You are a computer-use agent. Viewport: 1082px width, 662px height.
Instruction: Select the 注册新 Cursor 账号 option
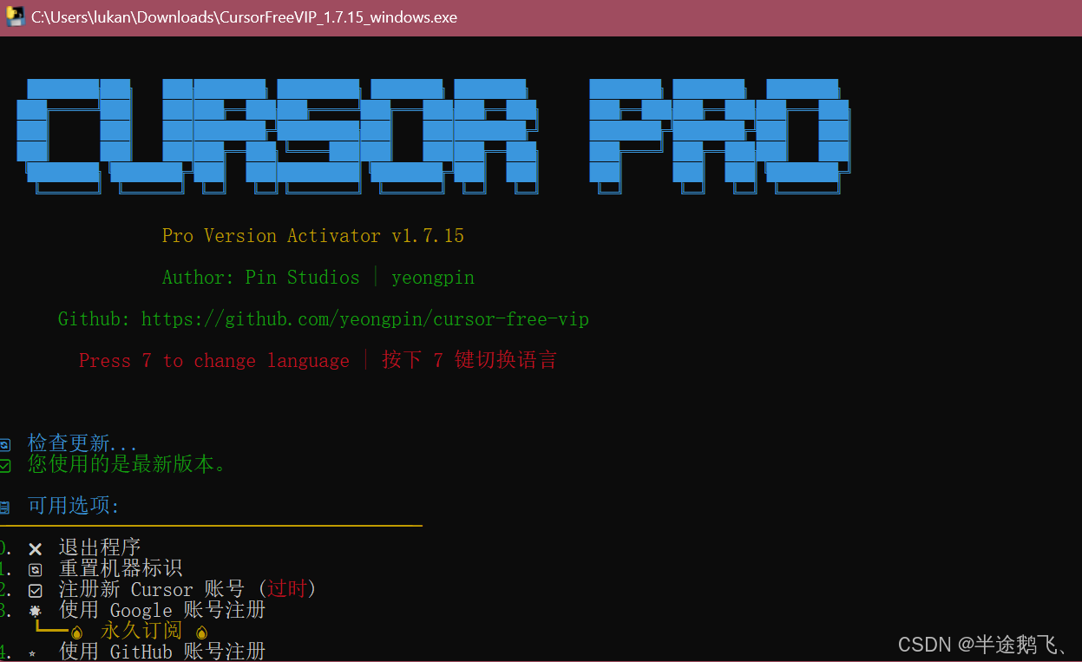(152, 589)
